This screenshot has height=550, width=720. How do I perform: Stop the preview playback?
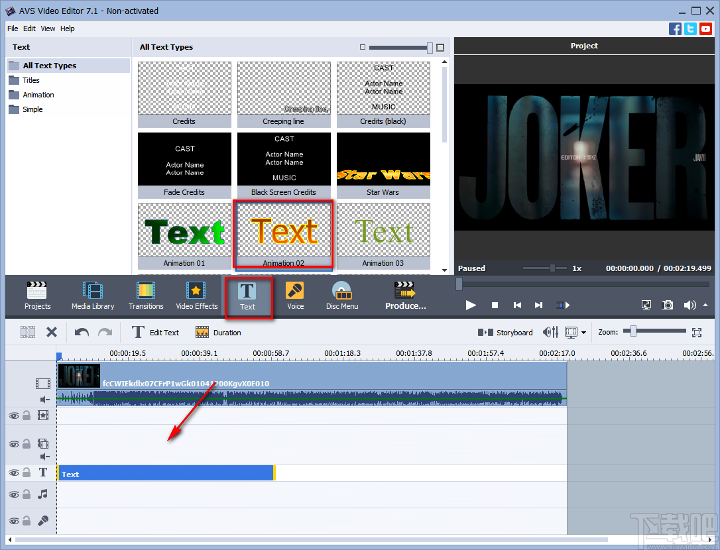pyautogui.click(x=495, y=305)
